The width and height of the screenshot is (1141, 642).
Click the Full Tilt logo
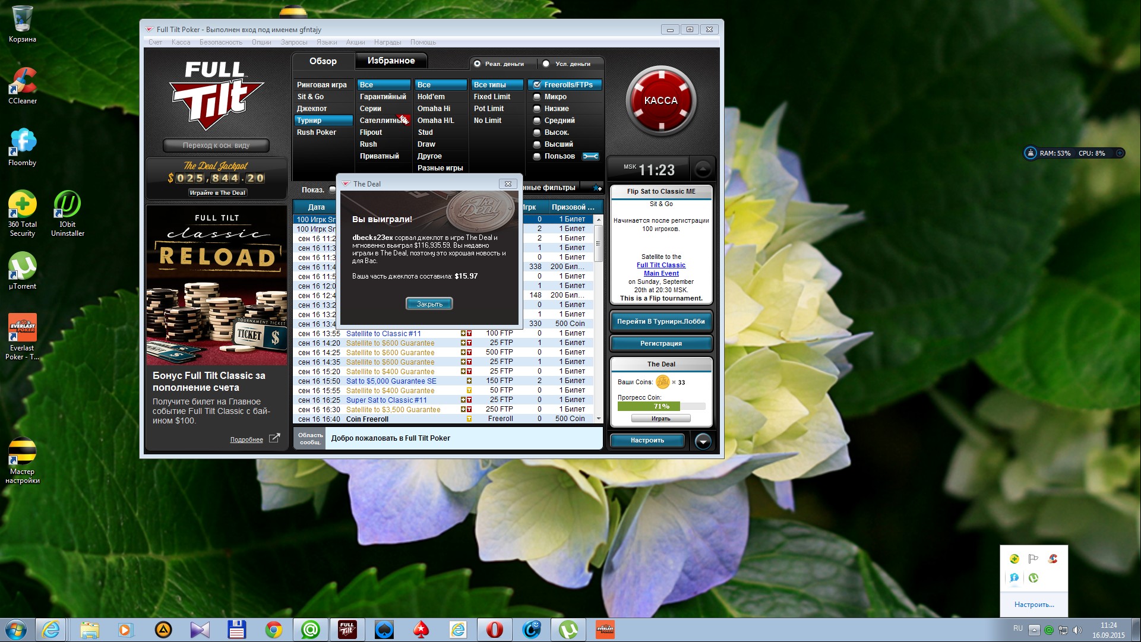click(x=216, y=95)
